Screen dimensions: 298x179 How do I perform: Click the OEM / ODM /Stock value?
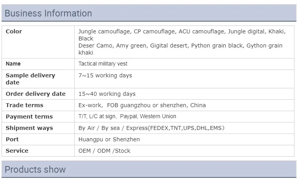(x=104, y=151)
